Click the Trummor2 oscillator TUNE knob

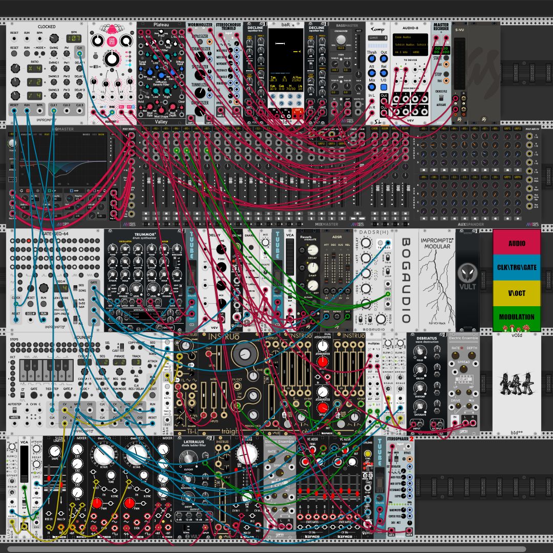click(x=113, y=248)
